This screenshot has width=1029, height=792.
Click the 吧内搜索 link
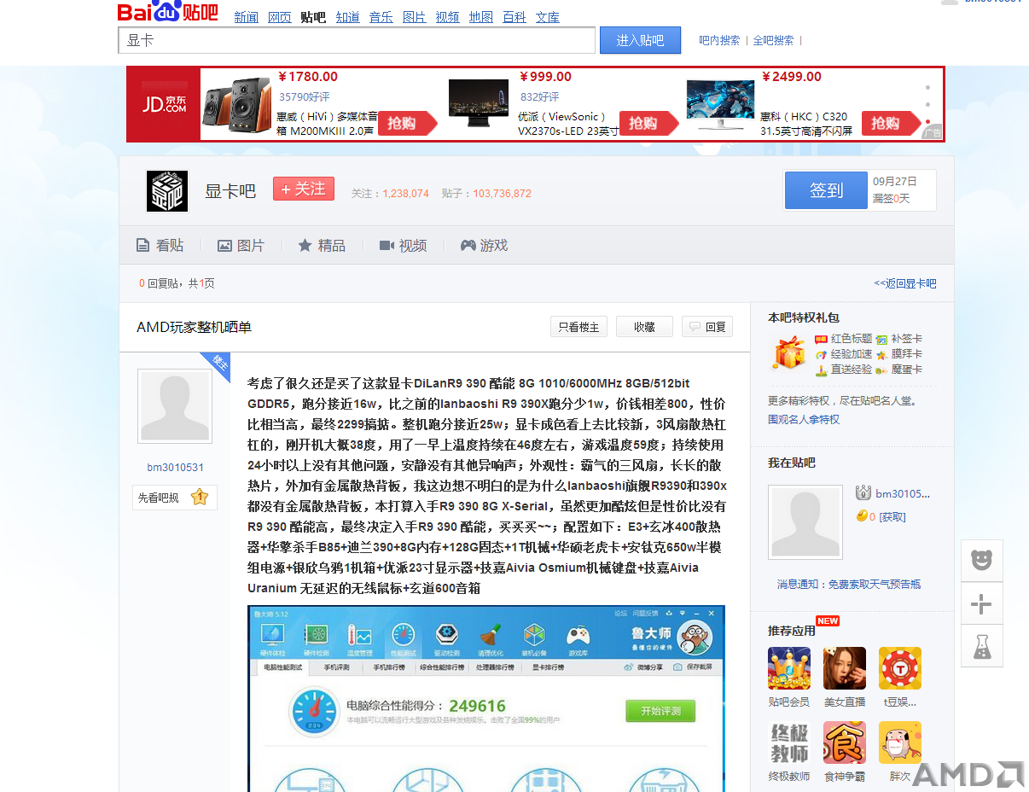719,40
